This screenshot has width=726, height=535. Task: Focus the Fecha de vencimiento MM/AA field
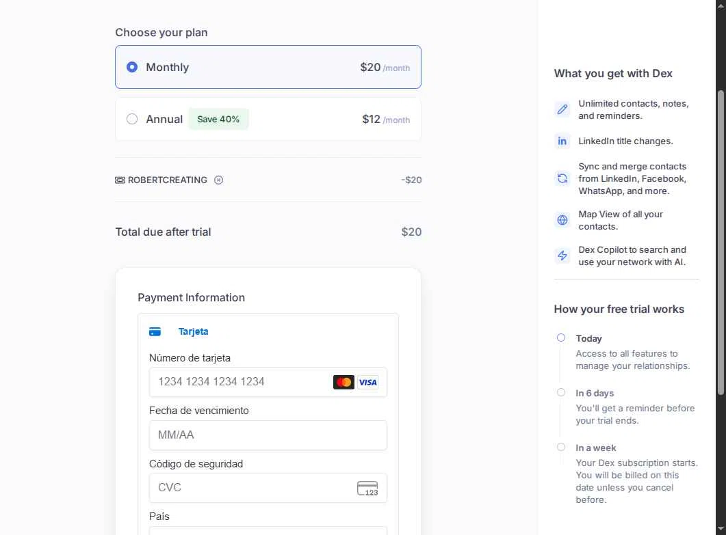[268, 435]
